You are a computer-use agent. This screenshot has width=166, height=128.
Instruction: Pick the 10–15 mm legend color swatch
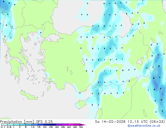point(35,125)
